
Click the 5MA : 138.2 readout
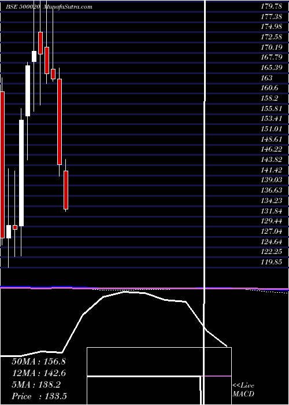(x=36, y=385)
